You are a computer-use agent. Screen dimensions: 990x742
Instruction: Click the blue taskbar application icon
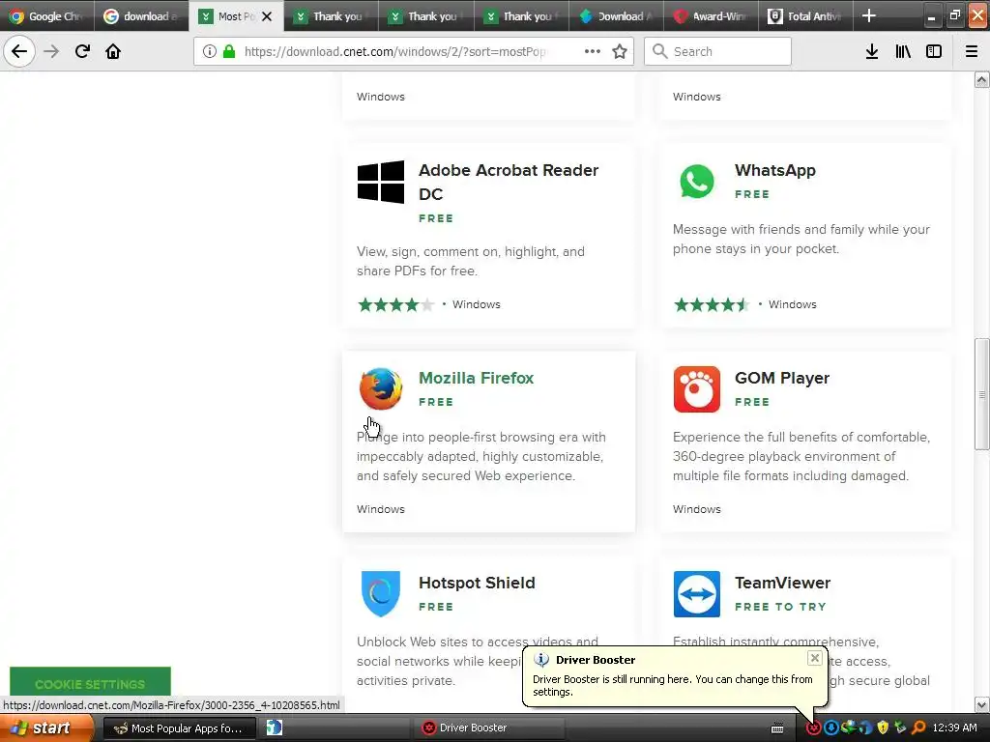pos(275,728)
